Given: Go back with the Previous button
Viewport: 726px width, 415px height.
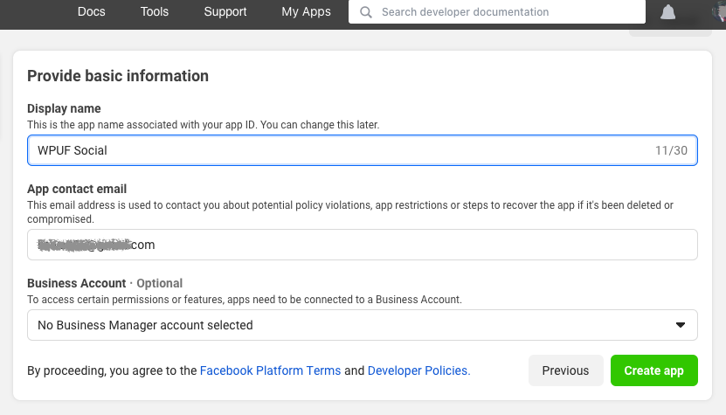Looking at the screenshot, I should tap(566, 370).
